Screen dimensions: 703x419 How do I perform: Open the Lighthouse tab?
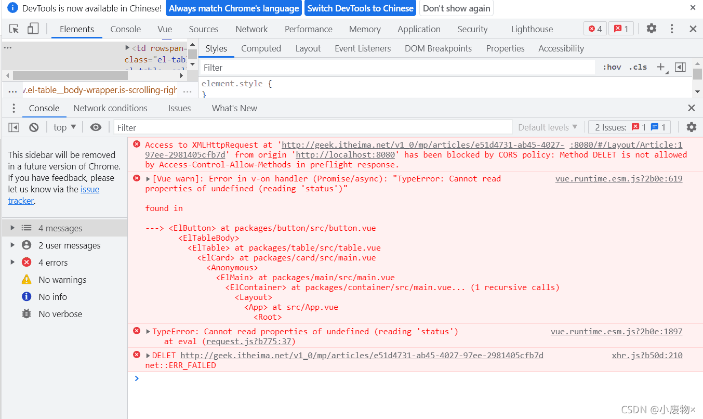tap(532, 29)
